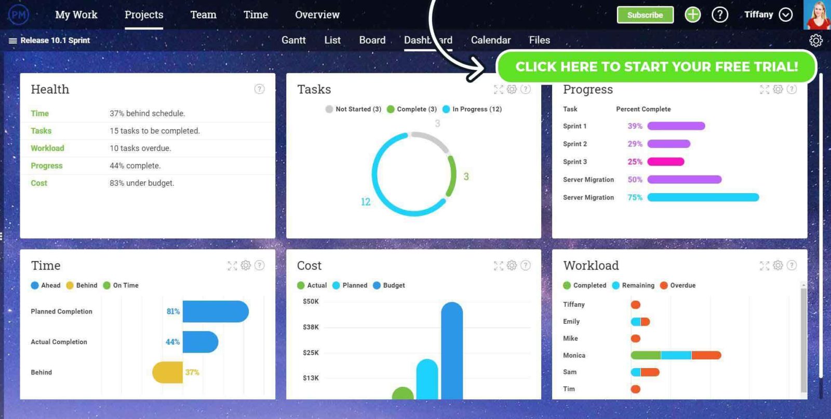
Task: Switch to the Gantt view tab
Action: coord(293,40)
